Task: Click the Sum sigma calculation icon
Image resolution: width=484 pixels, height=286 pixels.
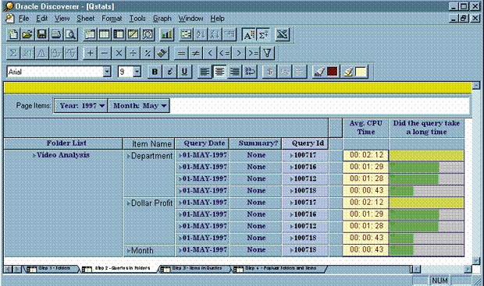Action: pos(13,53)
